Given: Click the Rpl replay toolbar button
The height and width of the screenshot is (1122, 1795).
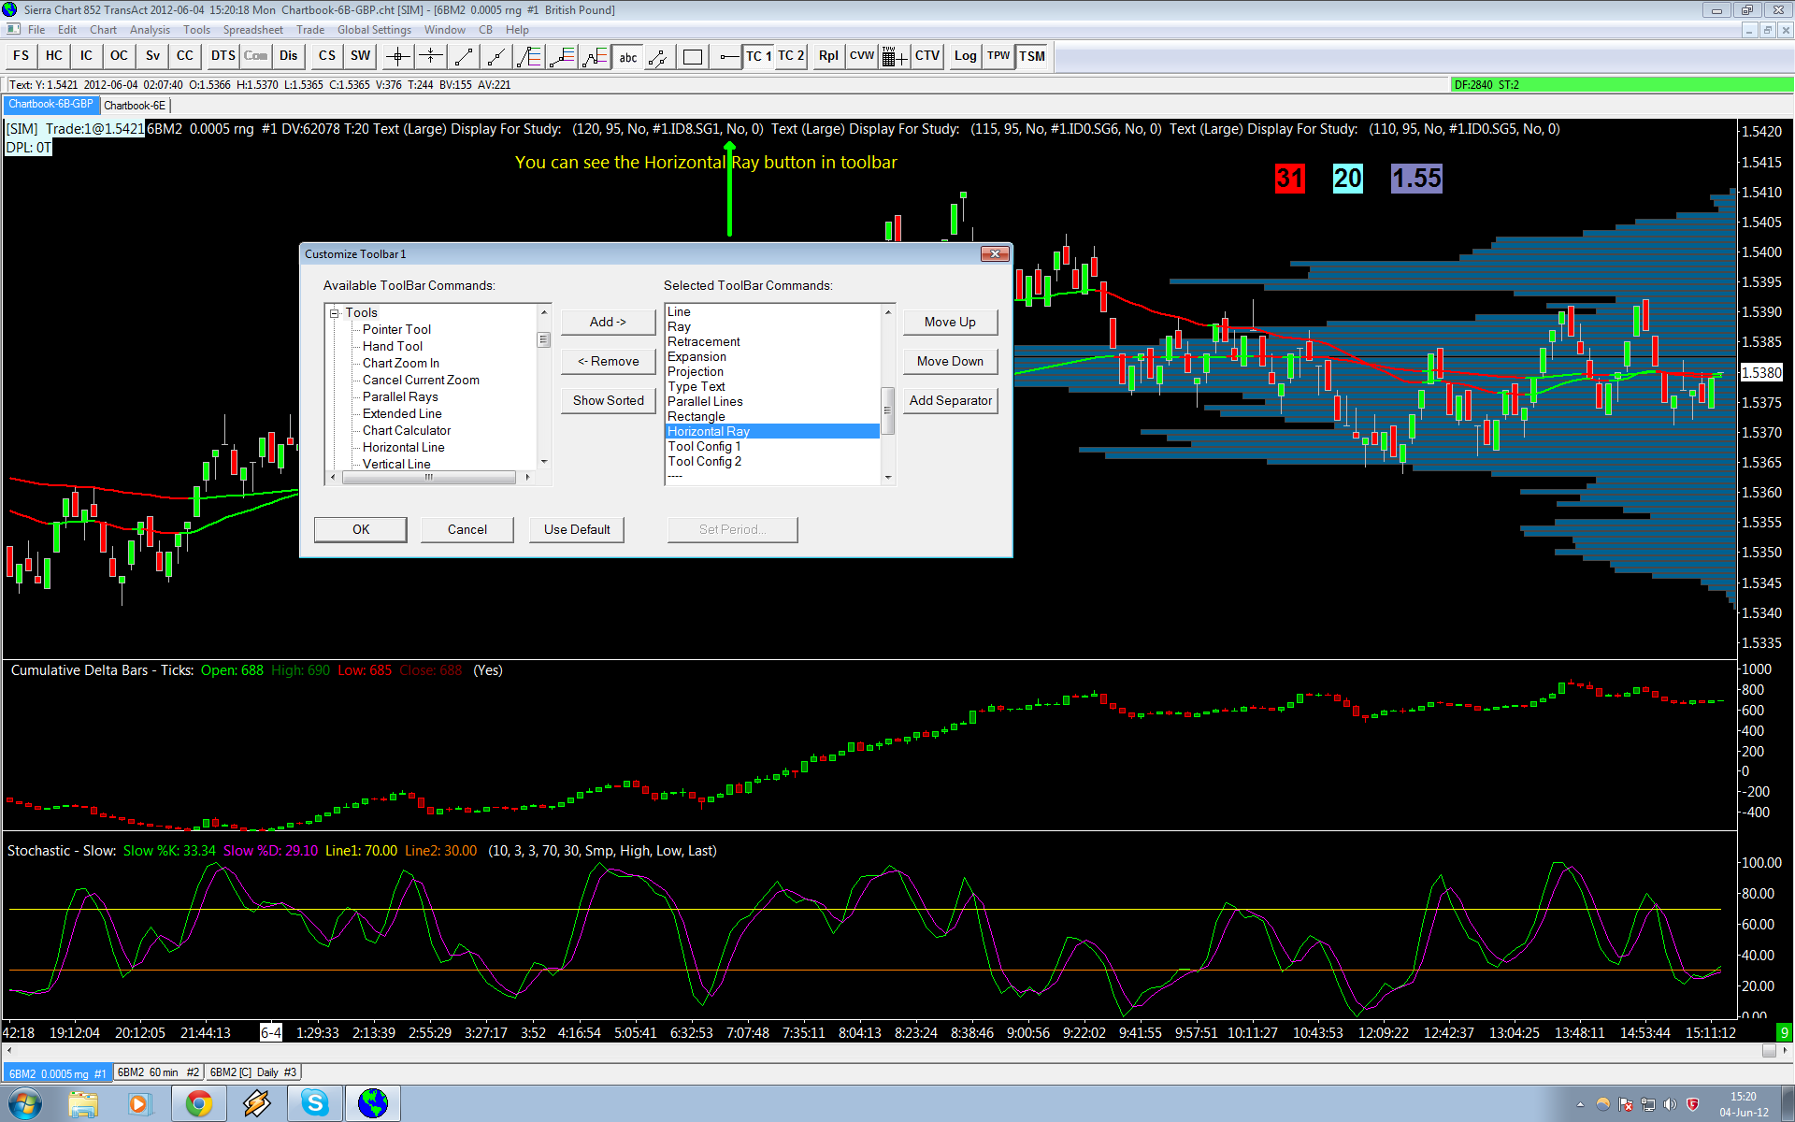Looking at the screenshot, I should 828,56.
